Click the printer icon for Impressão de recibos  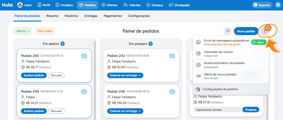point(198,54)
